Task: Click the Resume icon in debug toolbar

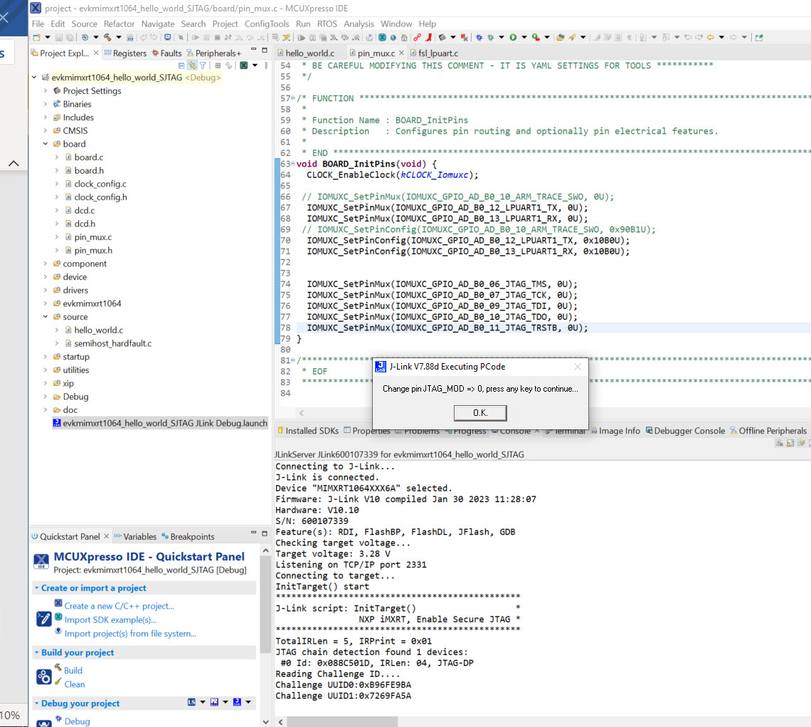Action: [195, 36]
